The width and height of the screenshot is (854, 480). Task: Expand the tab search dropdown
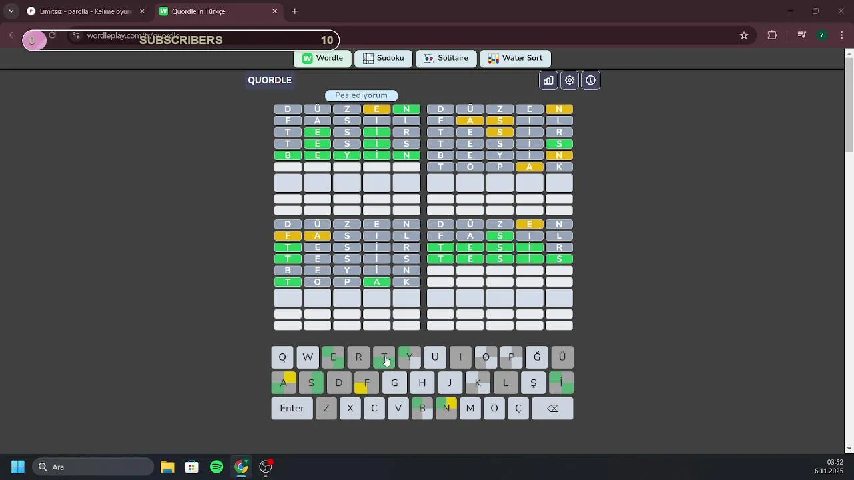click(x=11, y=11)
